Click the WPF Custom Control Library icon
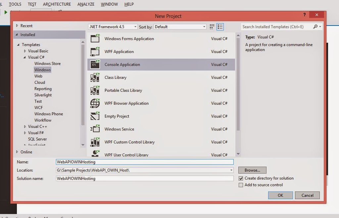This screenshot has height=218, width=339. click(x=95, y=142)
